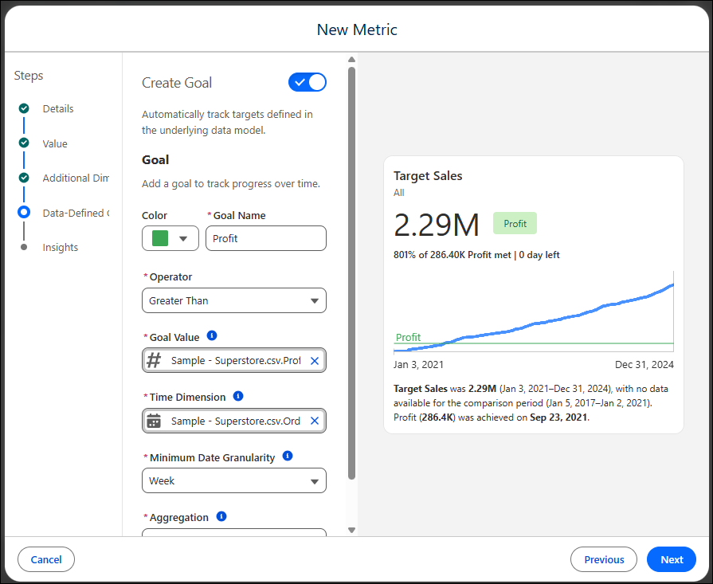The image size is (713, 584).
Task: Click the Time Dimension info icon
Action: pos(238,396)
